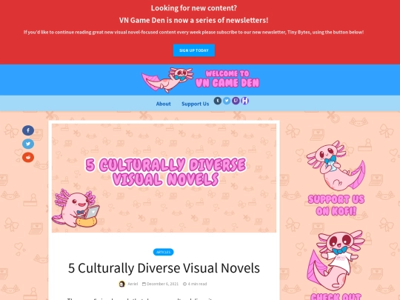The height and width of the screenshot is (300, 400).
Task: Open the Twitch icon in navigation bar
Action: [236, 101]
